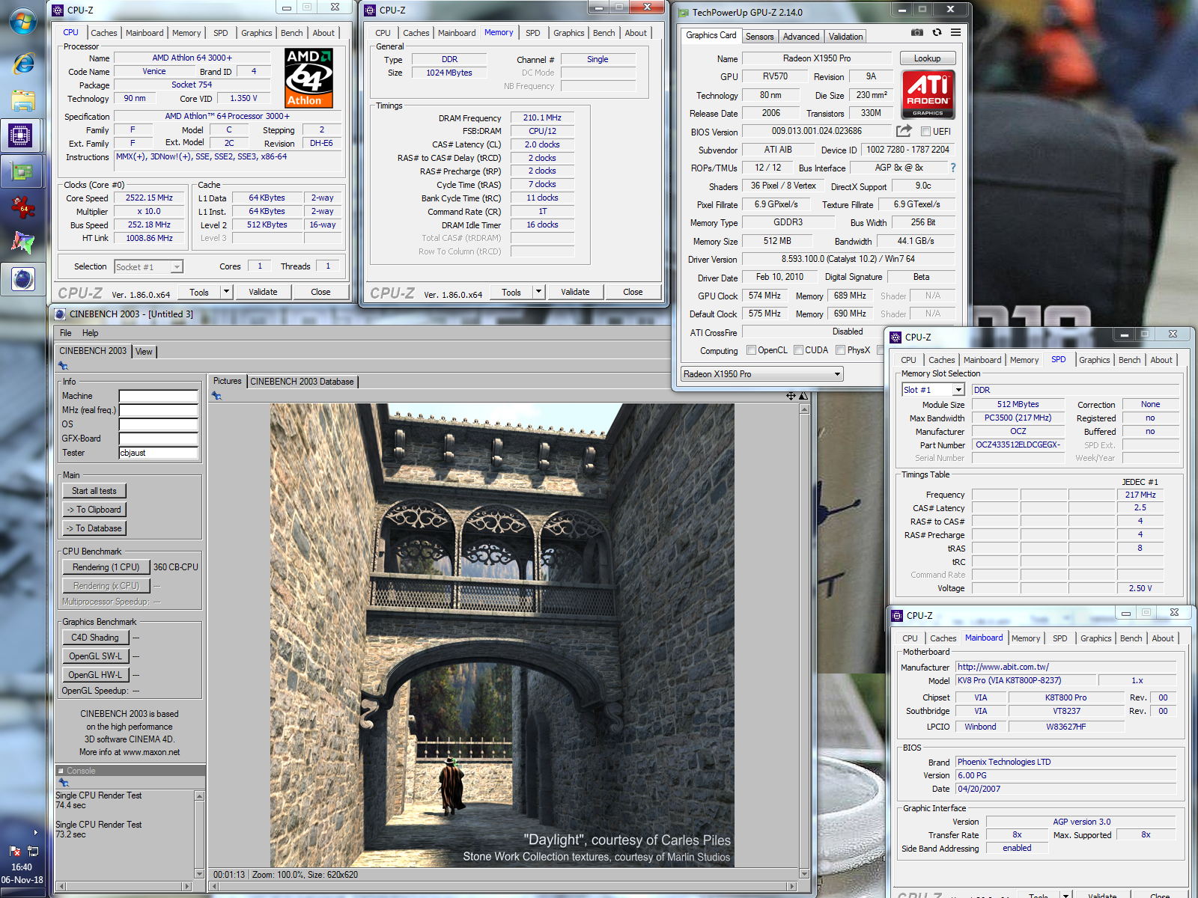Click the zoom triangle icon above the picture
Image resolution: width=1198 pixels, height=898 pixels.
pos(803,396)
